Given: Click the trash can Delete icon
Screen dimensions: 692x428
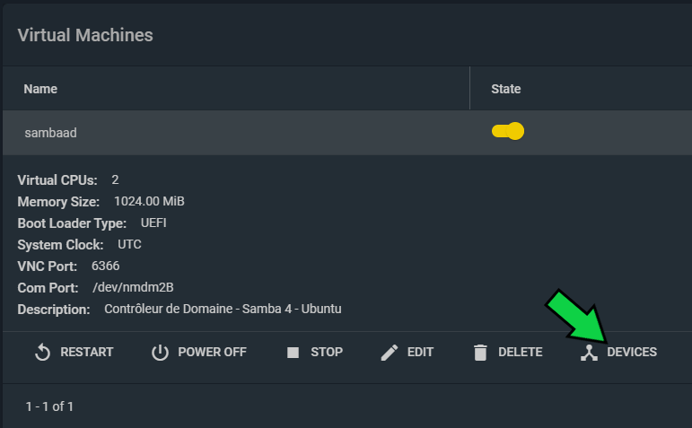Looking at the screenshot, I should (480, 353).
